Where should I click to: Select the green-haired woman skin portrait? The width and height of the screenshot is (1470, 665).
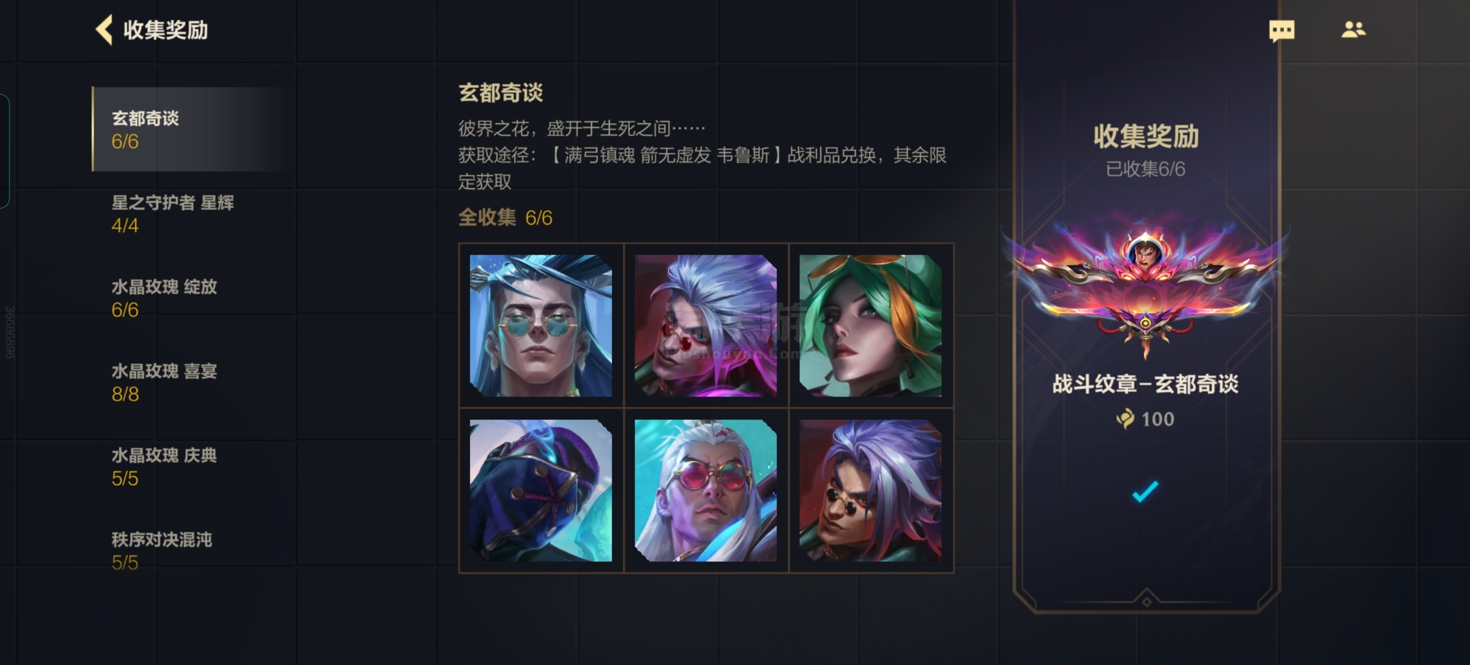870,326
